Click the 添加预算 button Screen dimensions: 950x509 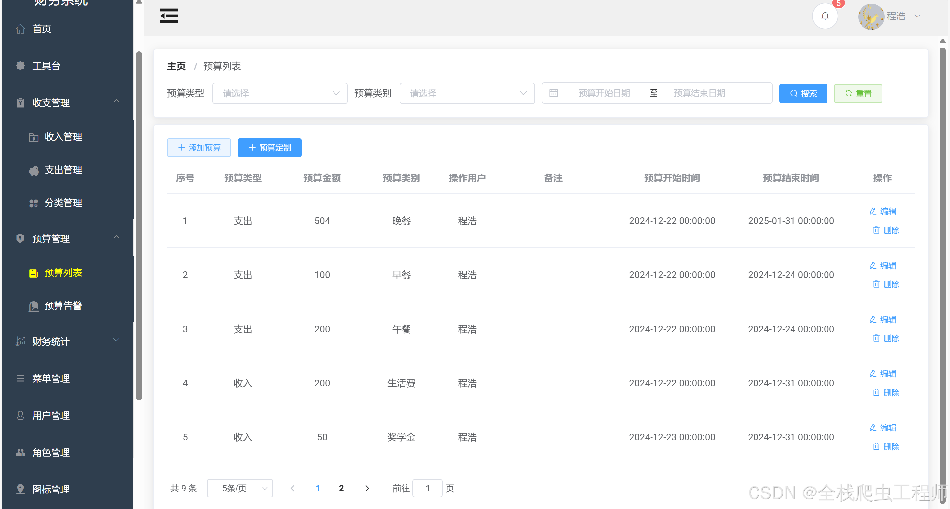point(199,148)
